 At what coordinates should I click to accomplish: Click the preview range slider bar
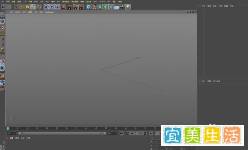coord(62,133)
